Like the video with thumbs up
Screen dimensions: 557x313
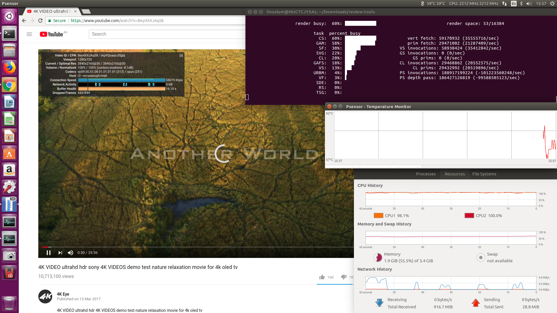pos(322,277)
